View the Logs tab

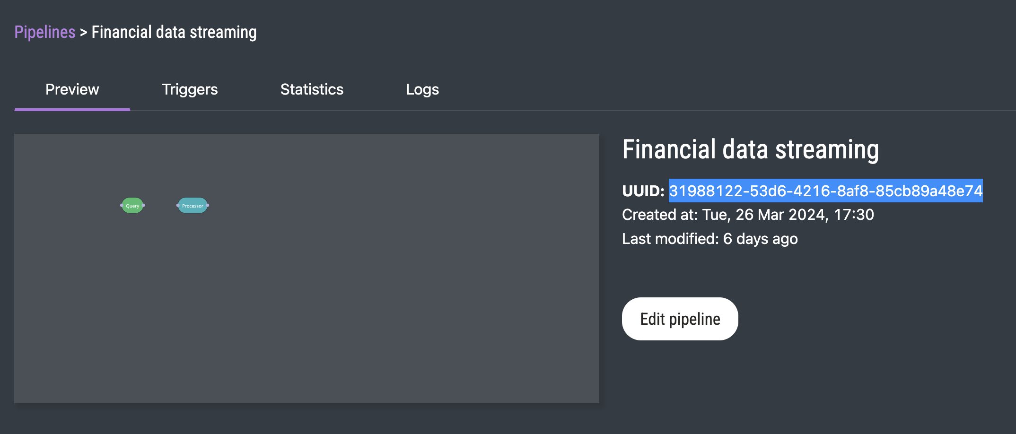pos(422,89)
